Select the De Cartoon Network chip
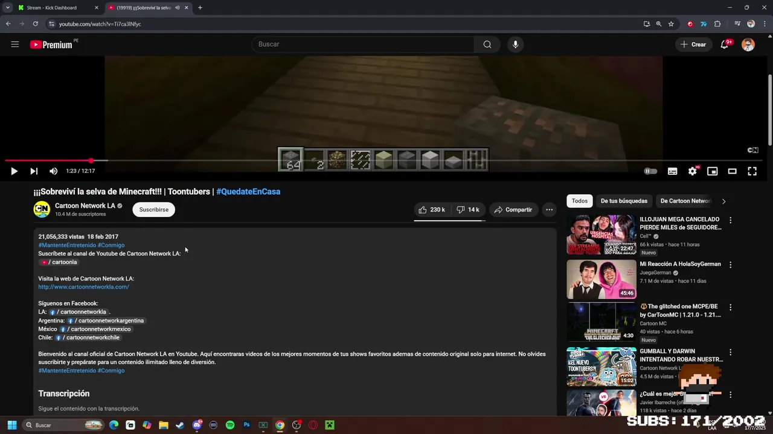 [685, 201]
